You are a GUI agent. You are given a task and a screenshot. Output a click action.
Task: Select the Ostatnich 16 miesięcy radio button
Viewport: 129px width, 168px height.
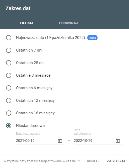(x=9, y=113)
